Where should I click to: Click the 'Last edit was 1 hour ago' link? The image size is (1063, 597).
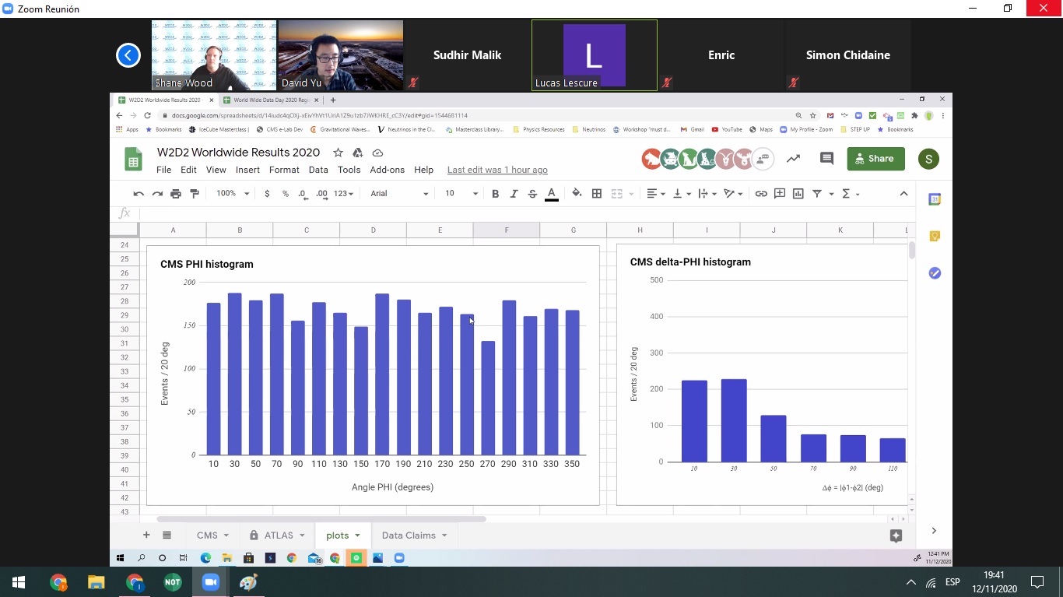tap(497, 170)
